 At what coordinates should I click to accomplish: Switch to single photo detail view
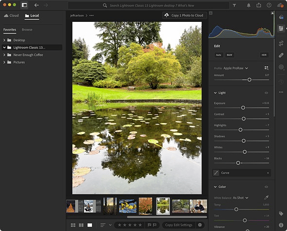pos(90,225)
